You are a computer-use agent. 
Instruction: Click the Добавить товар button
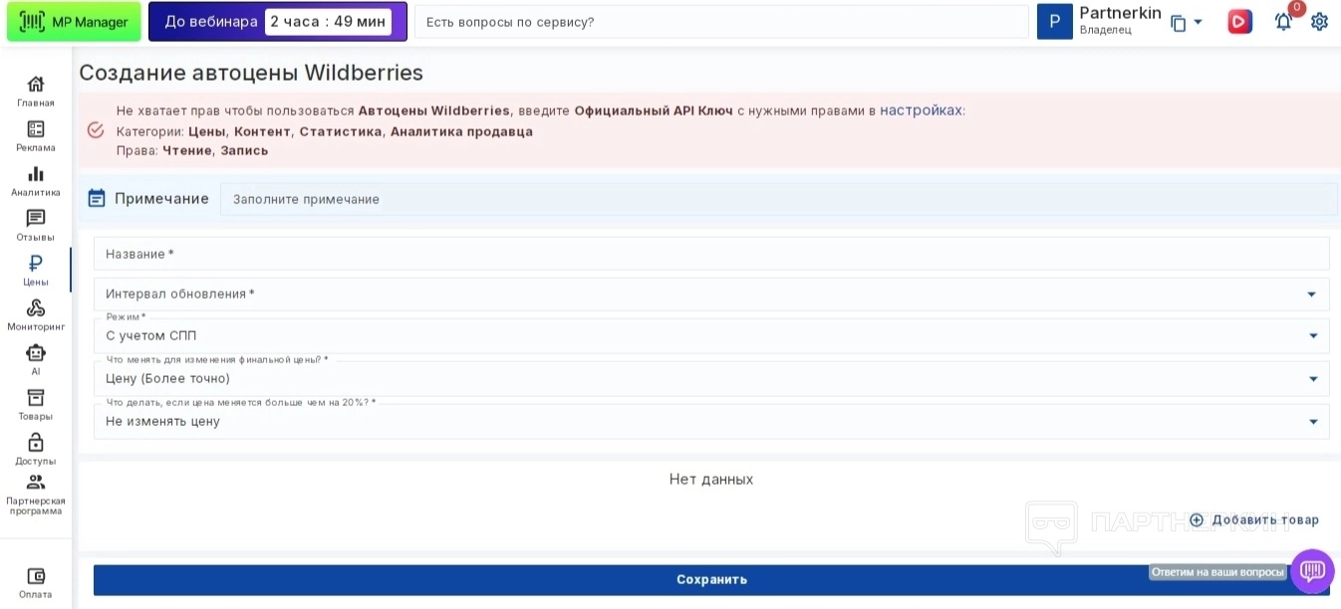[1254, 519]
